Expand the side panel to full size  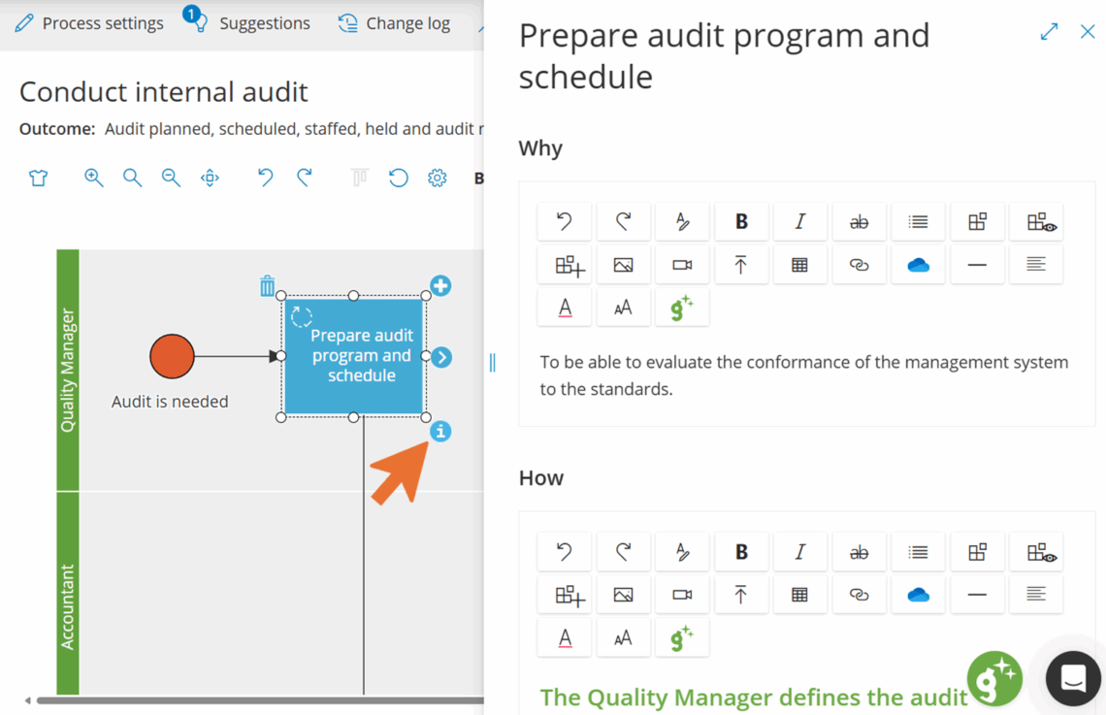pyautogui.click(x=1049, y=32)
